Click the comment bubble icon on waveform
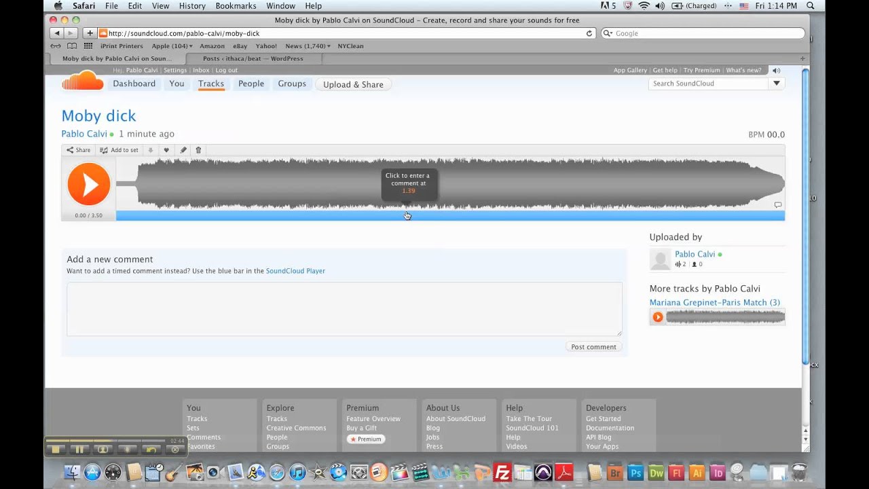 tap(778, 204)
